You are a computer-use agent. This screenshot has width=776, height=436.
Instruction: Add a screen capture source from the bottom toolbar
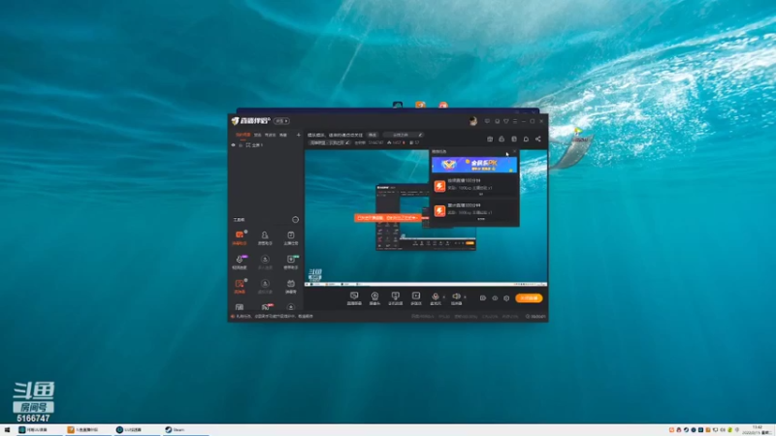pyautogui.click(x=354, y=298)
